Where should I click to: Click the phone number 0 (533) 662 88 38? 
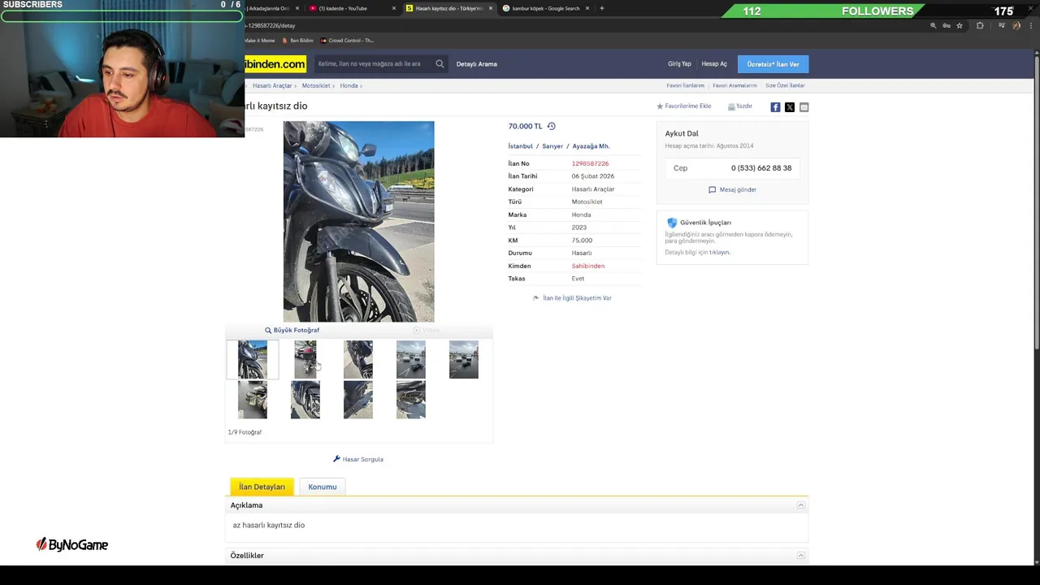click(x=761, y=168)
